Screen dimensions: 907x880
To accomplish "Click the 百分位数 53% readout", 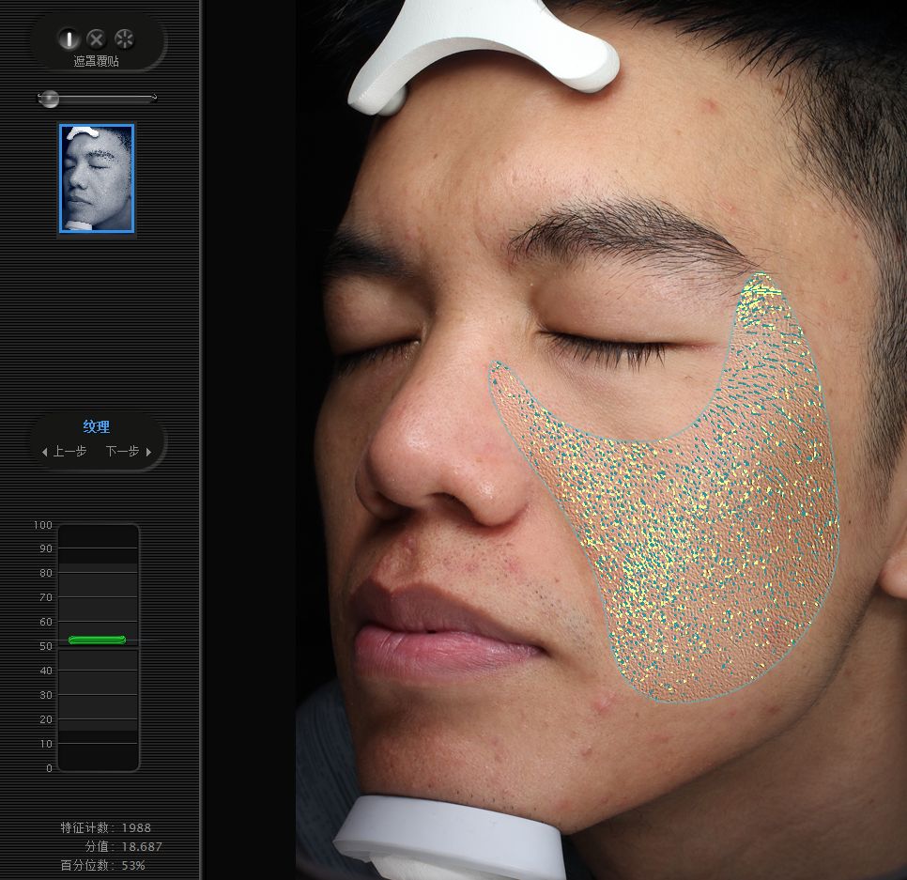I will point(102,865).
